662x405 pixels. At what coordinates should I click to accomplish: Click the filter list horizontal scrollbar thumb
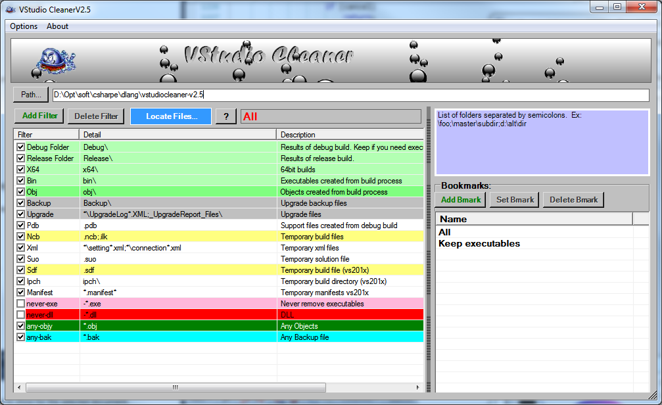tap(176, 387)
